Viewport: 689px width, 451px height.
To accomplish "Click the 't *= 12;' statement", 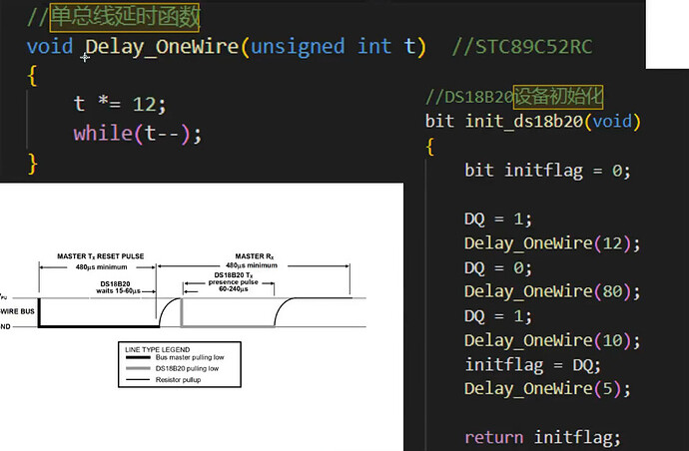I will [120, 104].
